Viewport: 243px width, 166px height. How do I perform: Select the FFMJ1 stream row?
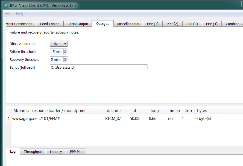pyautogui.click(x=36, y=119)
